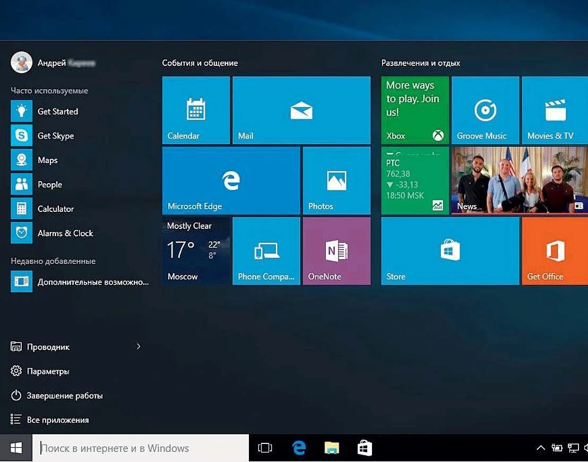Image resolution: width=588 pixels, height=462 pixels.
Task: Click Завершение работы power option
Action: tap(64, 396)
